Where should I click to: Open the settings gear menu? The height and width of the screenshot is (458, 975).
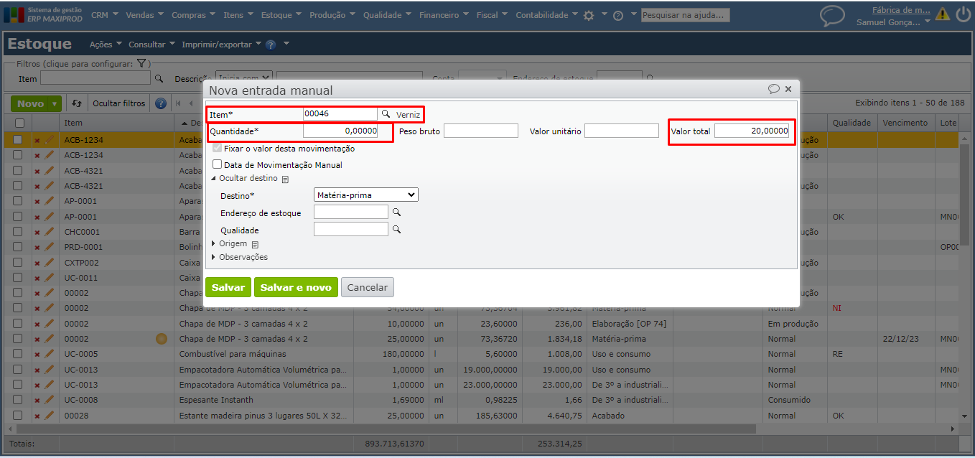[589, 15]
